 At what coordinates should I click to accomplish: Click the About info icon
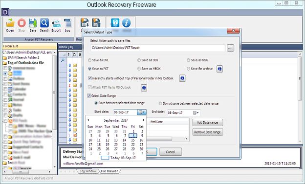(127, 23)
